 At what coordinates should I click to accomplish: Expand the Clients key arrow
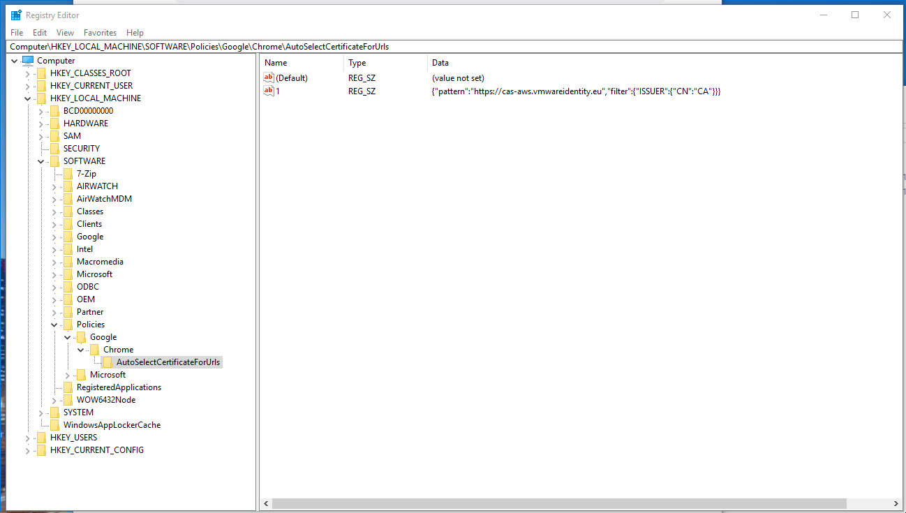click(x=54, y=224)
